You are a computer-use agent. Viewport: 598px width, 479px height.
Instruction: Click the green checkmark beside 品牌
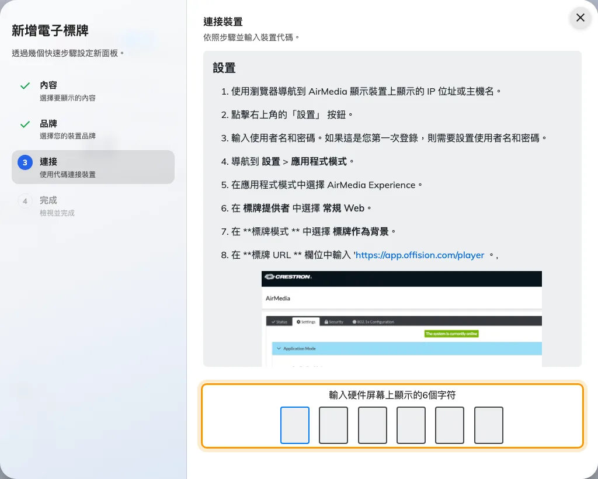25,124
